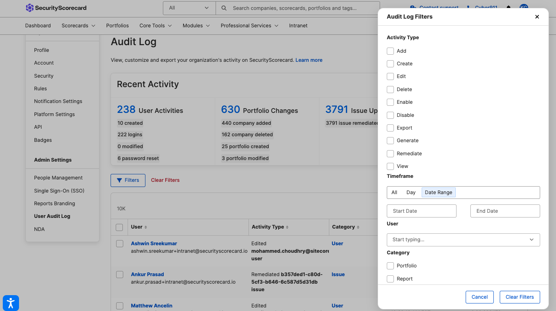Open the Learn more link
This screenshot has height=311, width=556.
point(309,60)
